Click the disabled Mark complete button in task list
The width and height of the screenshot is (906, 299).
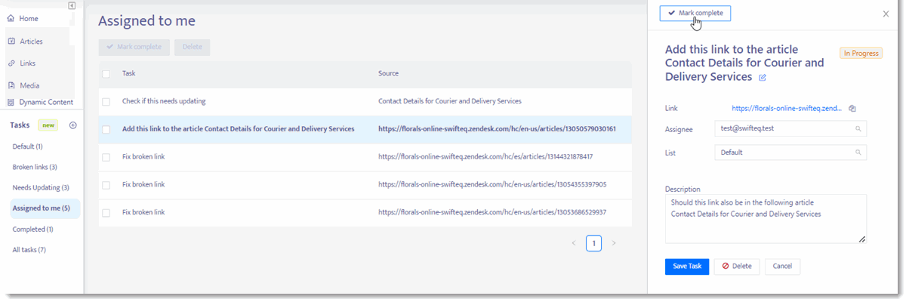(134, 47)
